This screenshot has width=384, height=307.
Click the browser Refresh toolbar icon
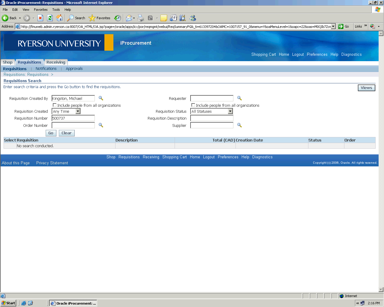50,18
